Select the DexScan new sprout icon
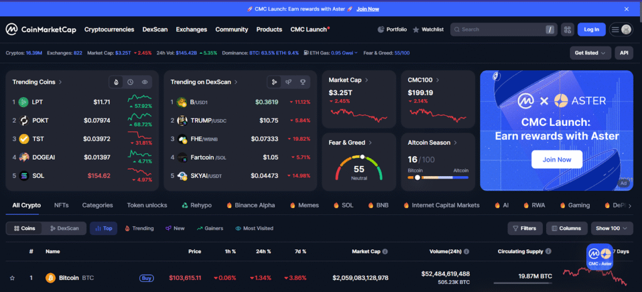This screenshot has width=642, height=292. pyautogui.click(x=288, y=82)
